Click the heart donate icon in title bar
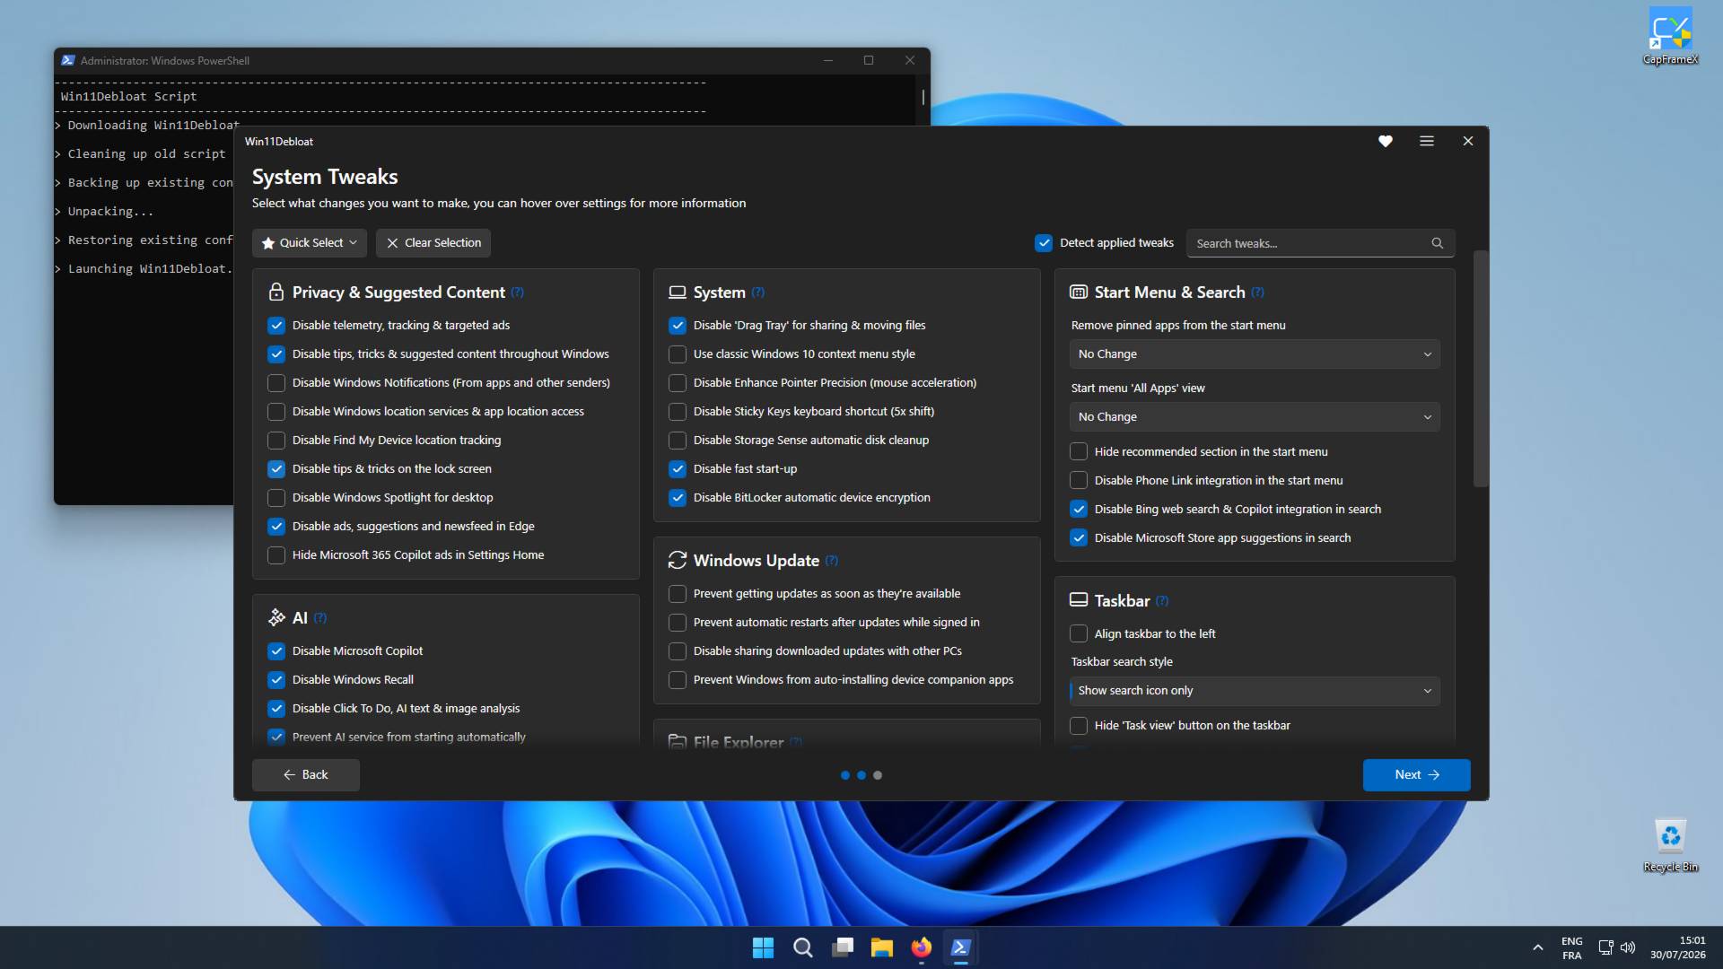1723x969 pixels. (x=1386, y=141)
